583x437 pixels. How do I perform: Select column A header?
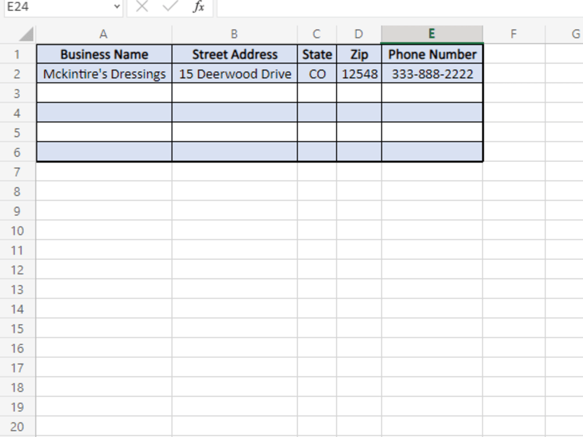tap(104, 34)
